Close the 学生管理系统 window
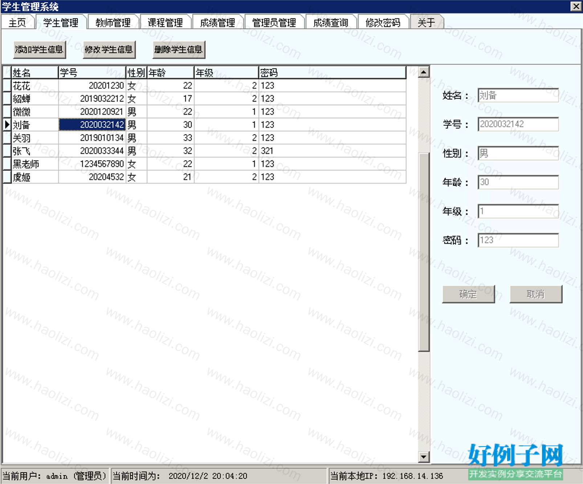The image size is (583, 484). (x=576, y=6)
